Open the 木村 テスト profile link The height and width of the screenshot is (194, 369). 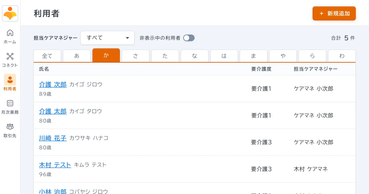[x=55, y=165]
